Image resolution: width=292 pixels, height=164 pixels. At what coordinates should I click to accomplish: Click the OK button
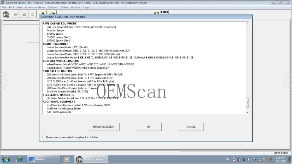tap(149, 127)
